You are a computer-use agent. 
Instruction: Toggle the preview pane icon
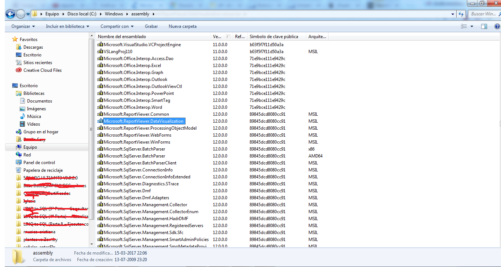click(x=484, y=26)
